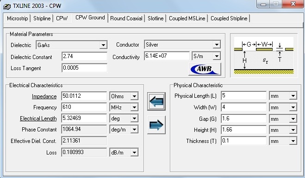
Task: Click the TXLINE title bar app icon
Action: tap(7, 6)
